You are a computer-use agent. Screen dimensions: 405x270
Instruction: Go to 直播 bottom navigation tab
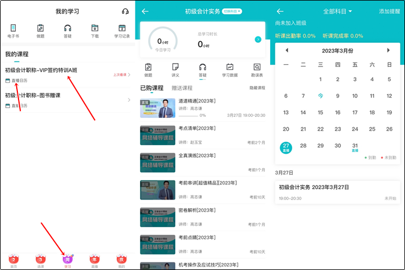tap(94, 261)
